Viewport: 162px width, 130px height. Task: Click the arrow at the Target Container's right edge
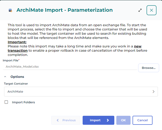tap(154, 92)
